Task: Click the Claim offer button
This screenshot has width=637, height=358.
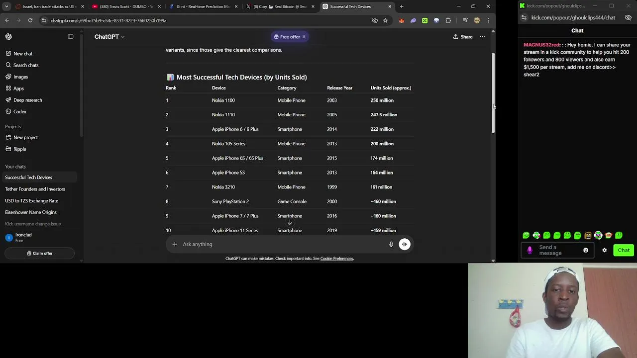Action: click(x=40, y=253)
